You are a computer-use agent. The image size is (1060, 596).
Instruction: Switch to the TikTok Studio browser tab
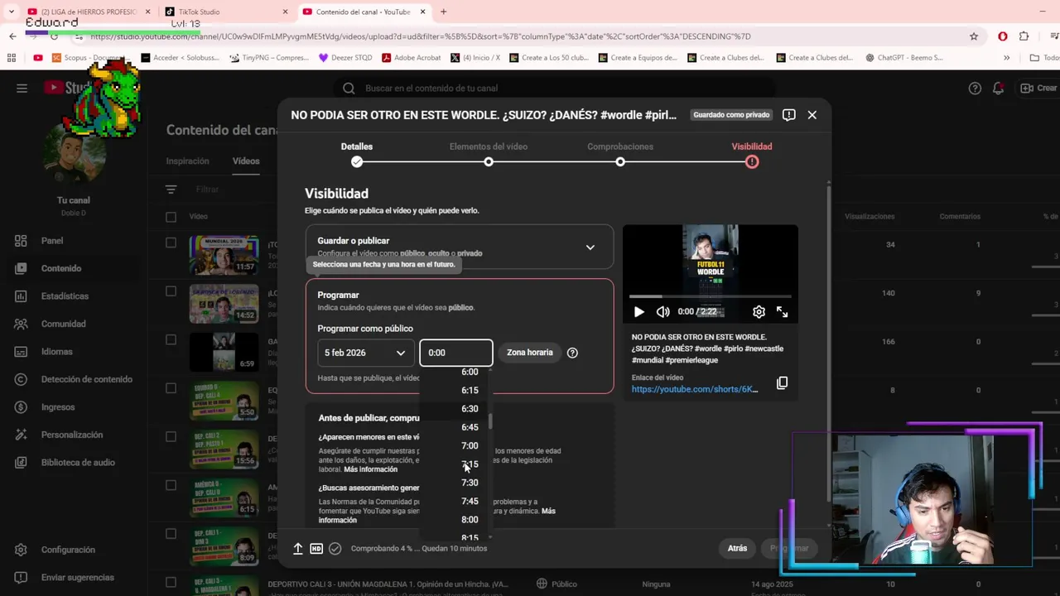point(225,12)
